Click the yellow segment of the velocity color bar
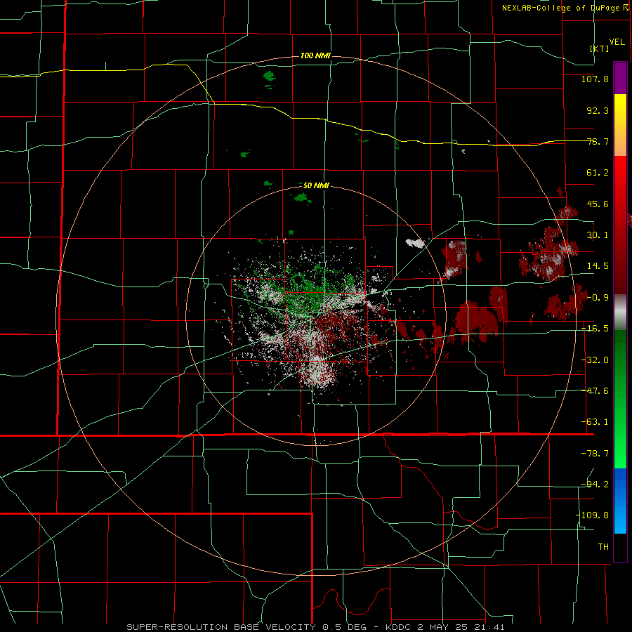This screenshot has width=632, height=632. (x=620, y=125)
